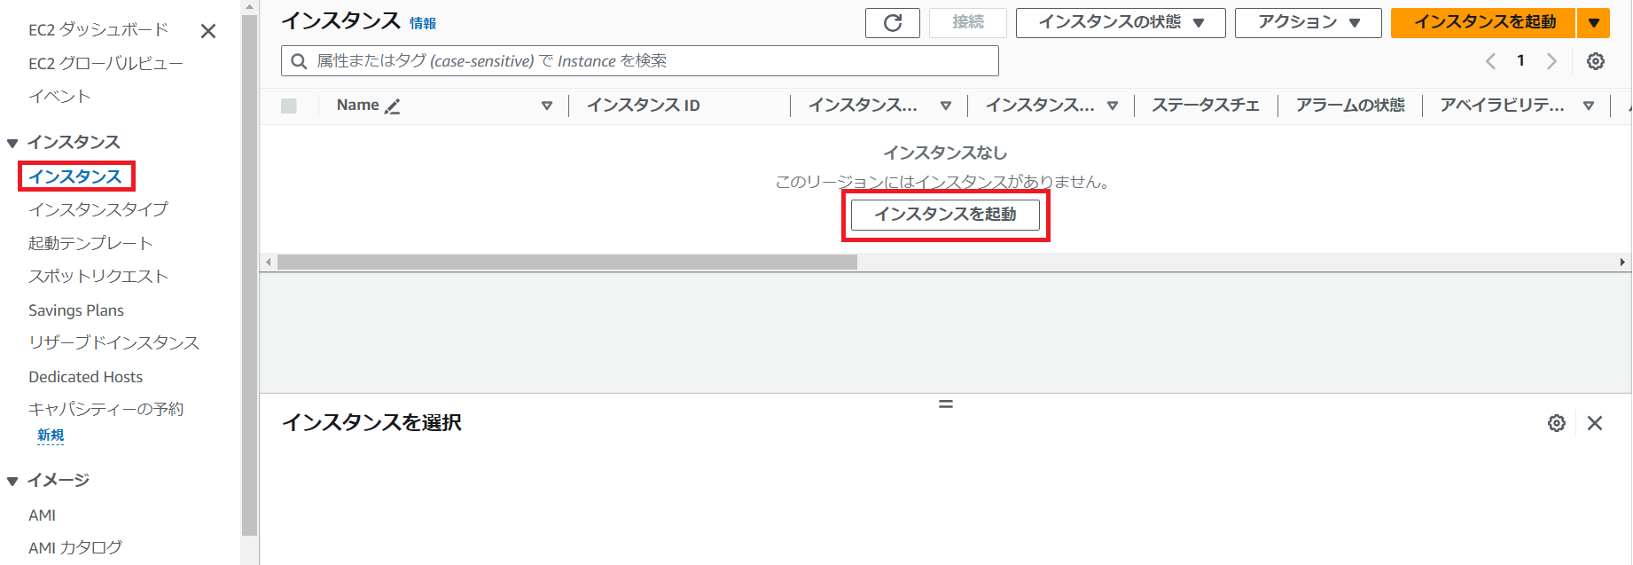The width and height of the screenshot is (1633, 565).
Task: Open the インスタンスの状態 dropdown
Action: click(1120, 23)
